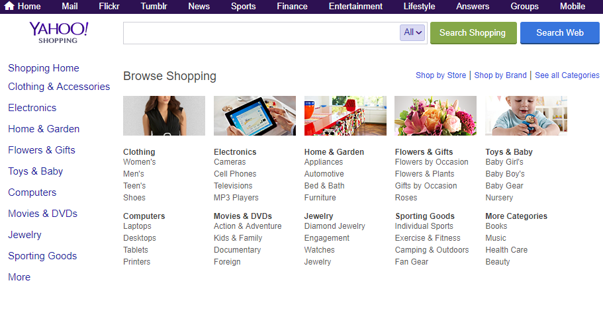Click the Toys & Baby thumbnail image
Screen dimensions: 603x336
[526, 116]
